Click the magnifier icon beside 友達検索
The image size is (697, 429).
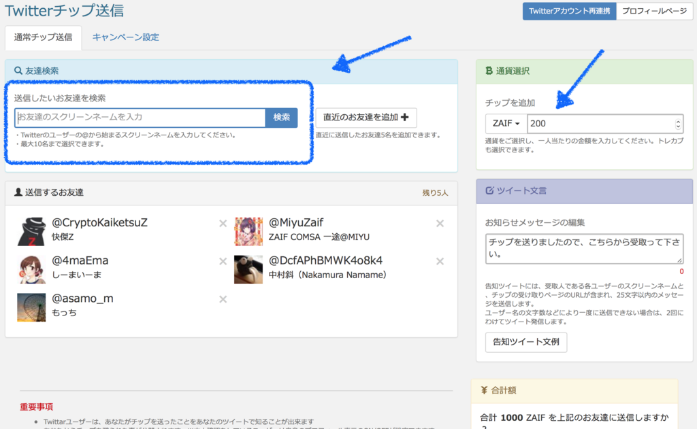18,71
